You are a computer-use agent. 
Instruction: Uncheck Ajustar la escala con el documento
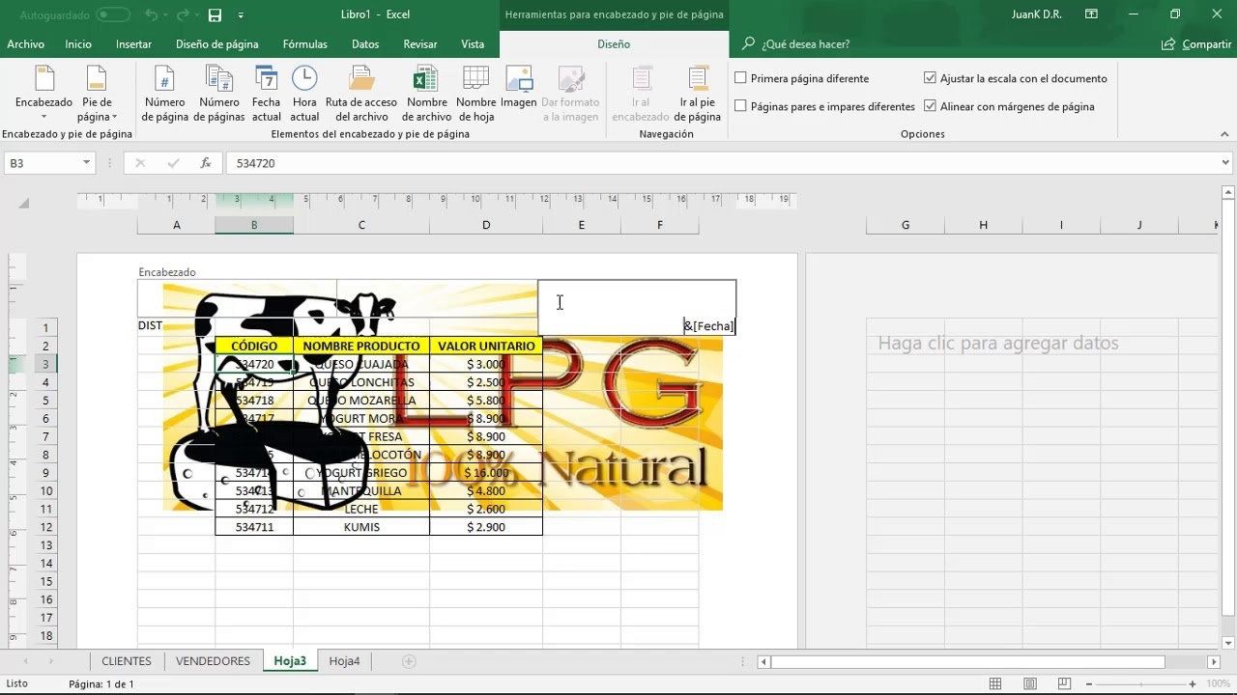(x=930, y=78)
